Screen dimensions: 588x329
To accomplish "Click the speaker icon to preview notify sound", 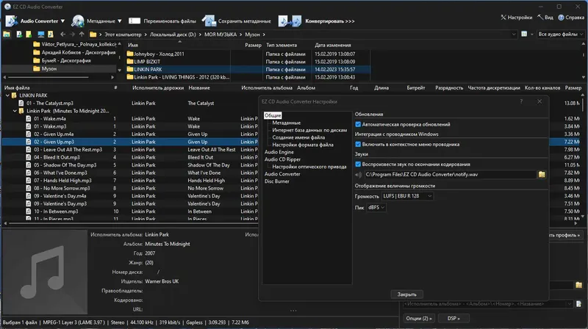I will 359,174.
